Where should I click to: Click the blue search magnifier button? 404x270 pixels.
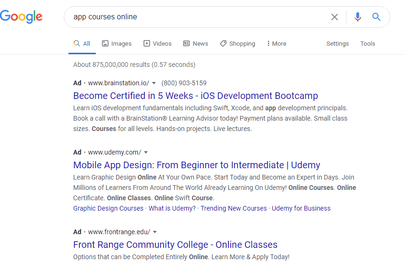point(376,17)
